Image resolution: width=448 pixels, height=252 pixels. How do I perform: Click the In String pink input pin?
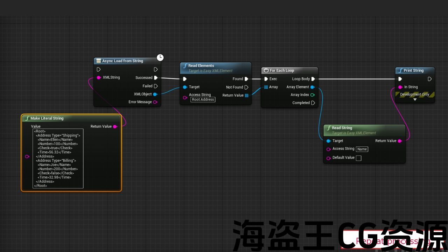(400, 87)
